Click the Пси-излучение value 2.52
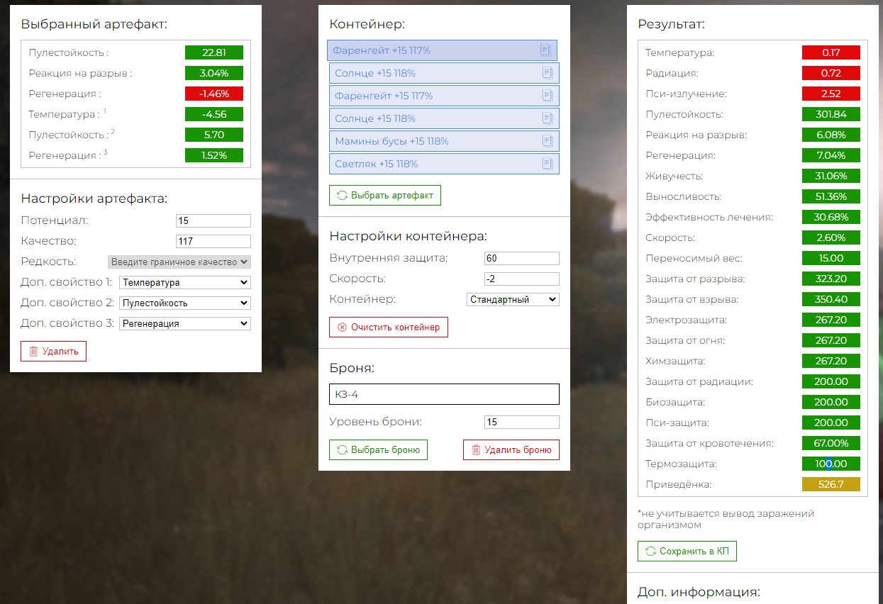The width and height of the screenshot is (883, 604). point(831,94)
